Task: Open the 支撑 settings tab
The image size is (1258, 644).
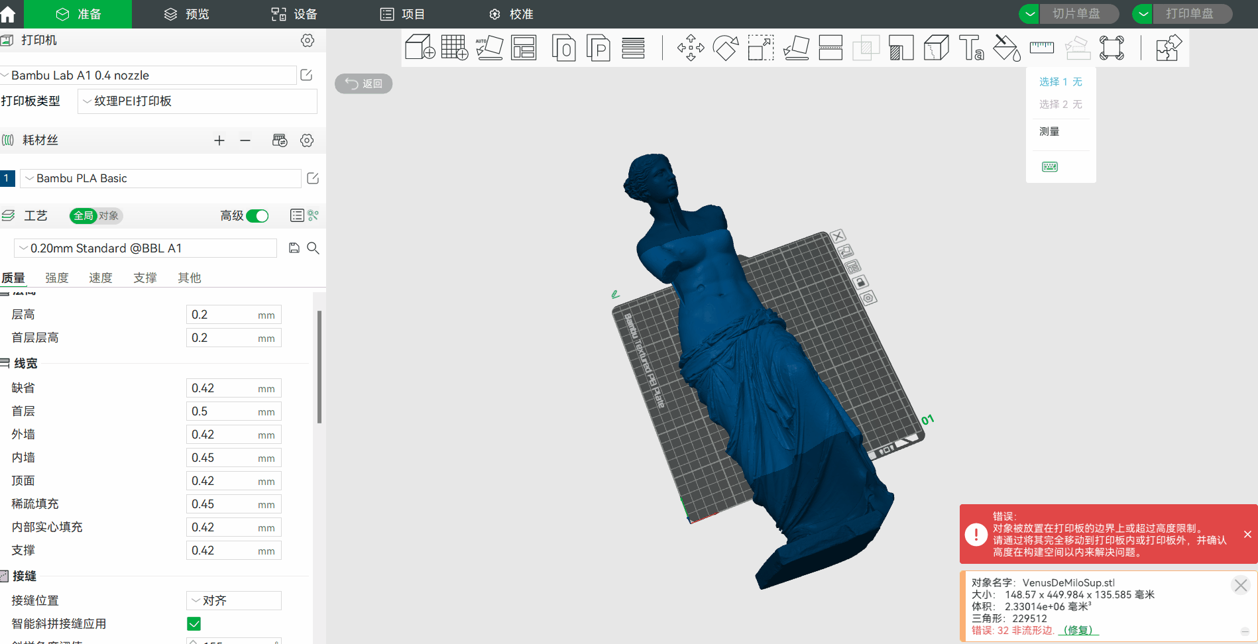Action: pos(145,278)
